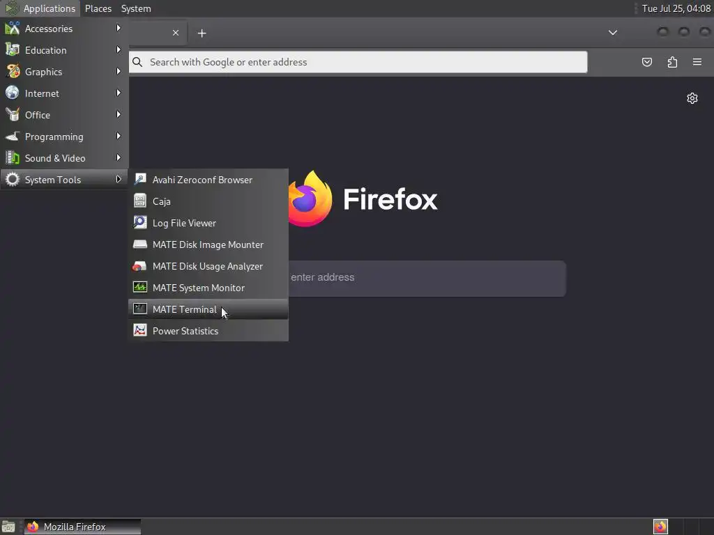Open the Programming category
Image resolution: width=714 pixels, height=535 pixels.
[x=64, y=137]
